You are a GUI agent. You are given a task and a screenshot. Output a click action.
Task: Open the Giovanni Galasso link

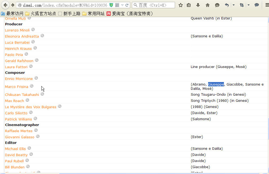click(20, 137)
